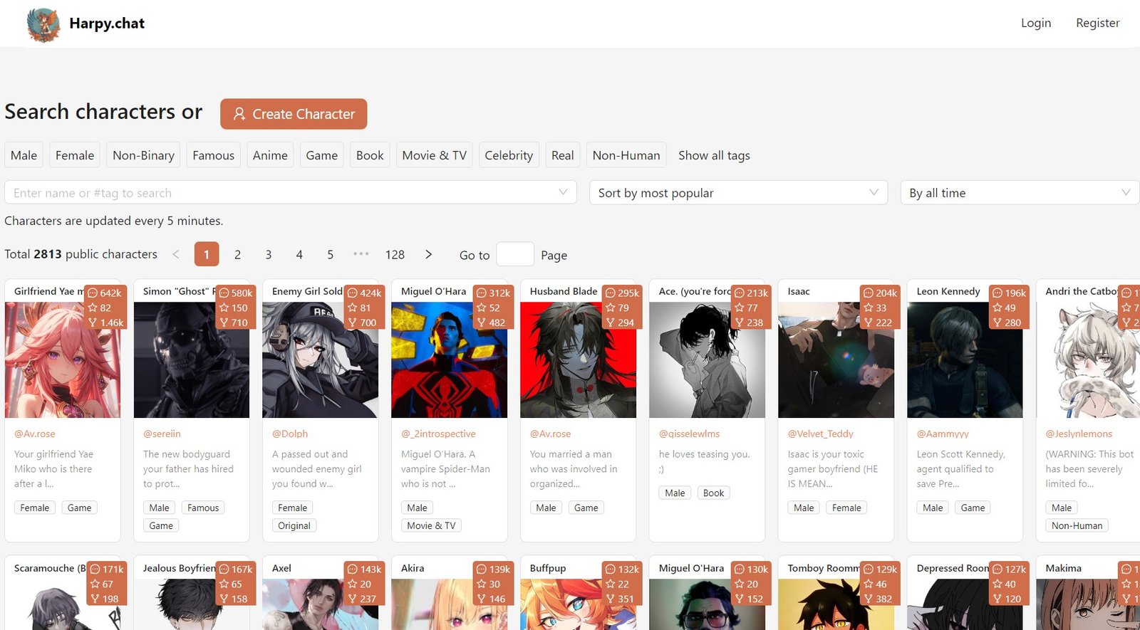Click the fork icon showing 351 on Buffpup card
1140x630 pixels.
(x=610, y=599)
